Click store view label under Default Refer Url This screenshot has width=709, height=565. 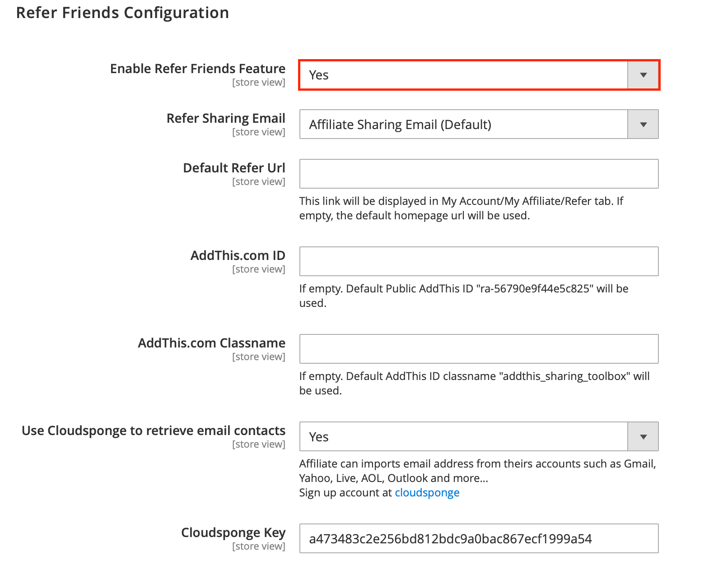[x=258, y=181]
